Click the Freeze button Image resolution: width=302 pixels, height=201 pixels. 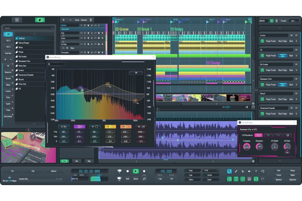[279, 175]
